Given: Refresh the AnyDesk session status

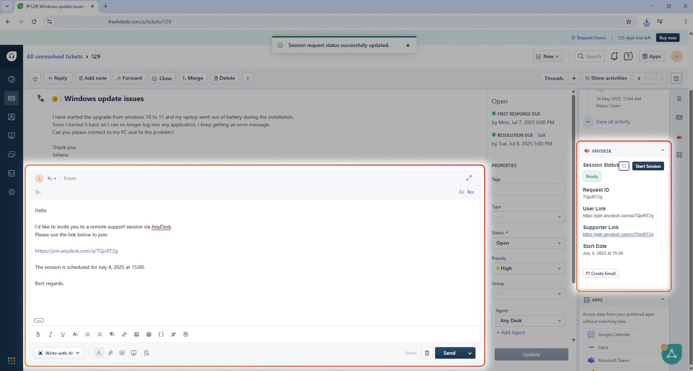Looking at the screenshot, I should click(624, 166).
